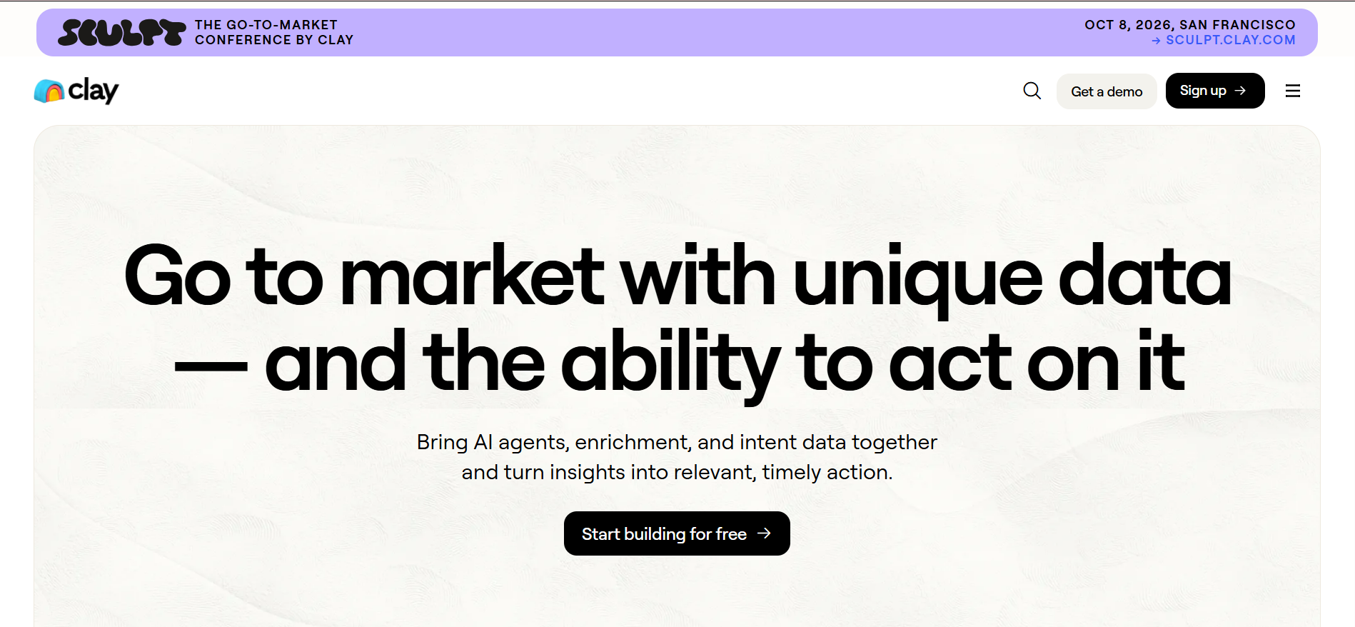
Task: Click the Sculpt conference logo
Action: click(121, 33)
